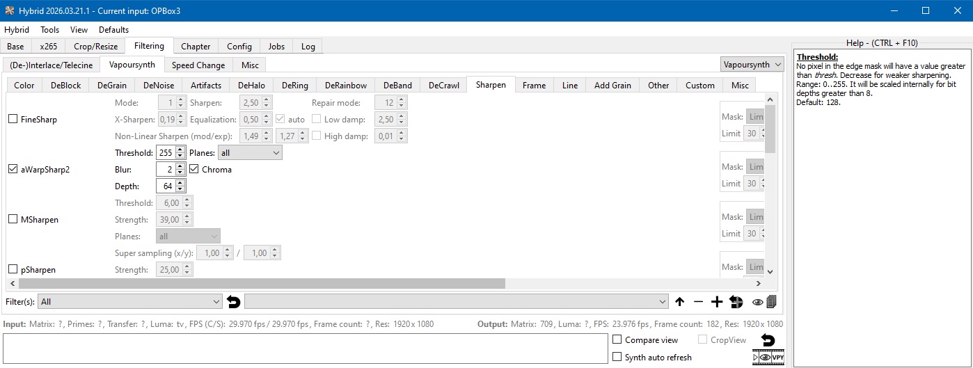Screen dimensions: 973x368
Task: Click the up arrow icon beside the preset dropdown
Action: pos(679,302)
